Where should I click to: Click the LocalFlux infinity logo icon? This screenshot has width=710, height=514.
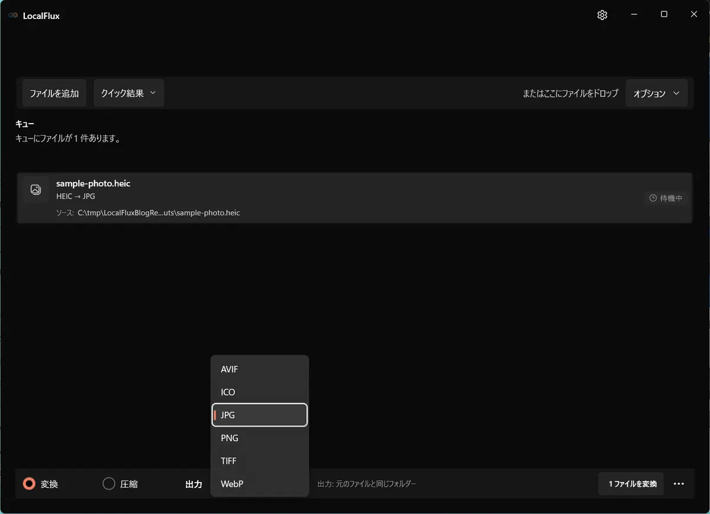(13, 16)
